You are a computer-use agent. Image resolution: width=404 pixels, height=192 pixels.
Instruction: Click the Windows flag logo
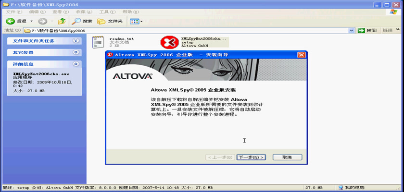click(393, 12)
